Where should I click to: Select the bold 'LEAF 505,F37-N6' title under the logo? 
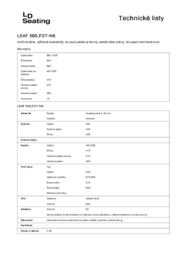[x=36, y=36]
